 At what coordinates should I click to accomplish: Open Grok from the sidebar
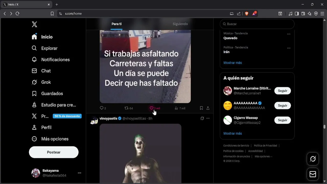point(41,82)
